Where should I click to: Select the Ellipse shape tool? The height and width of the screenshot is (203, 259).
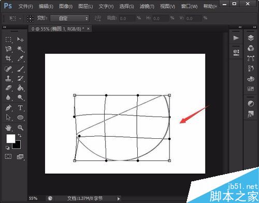point(20,118)
